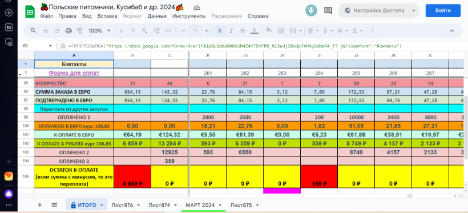Viewport: 468px width, 213px height.
Task: Click the font size field showing 11
Action: tap(195, 30)
